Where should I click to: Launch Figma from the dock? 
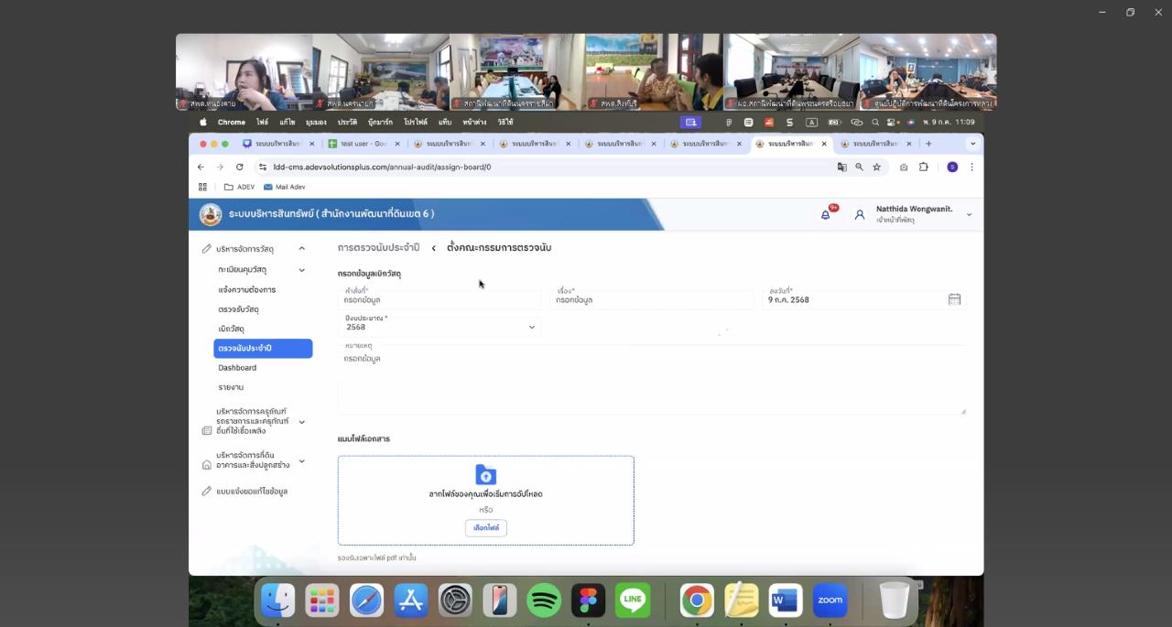coord(588,600)
